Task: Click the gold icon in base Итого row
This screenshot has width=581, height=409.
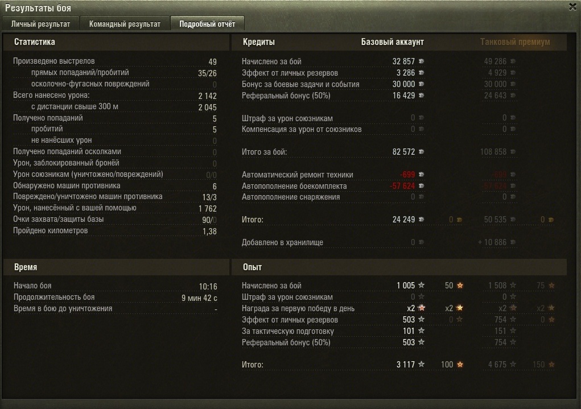Action: coord(459,220)
